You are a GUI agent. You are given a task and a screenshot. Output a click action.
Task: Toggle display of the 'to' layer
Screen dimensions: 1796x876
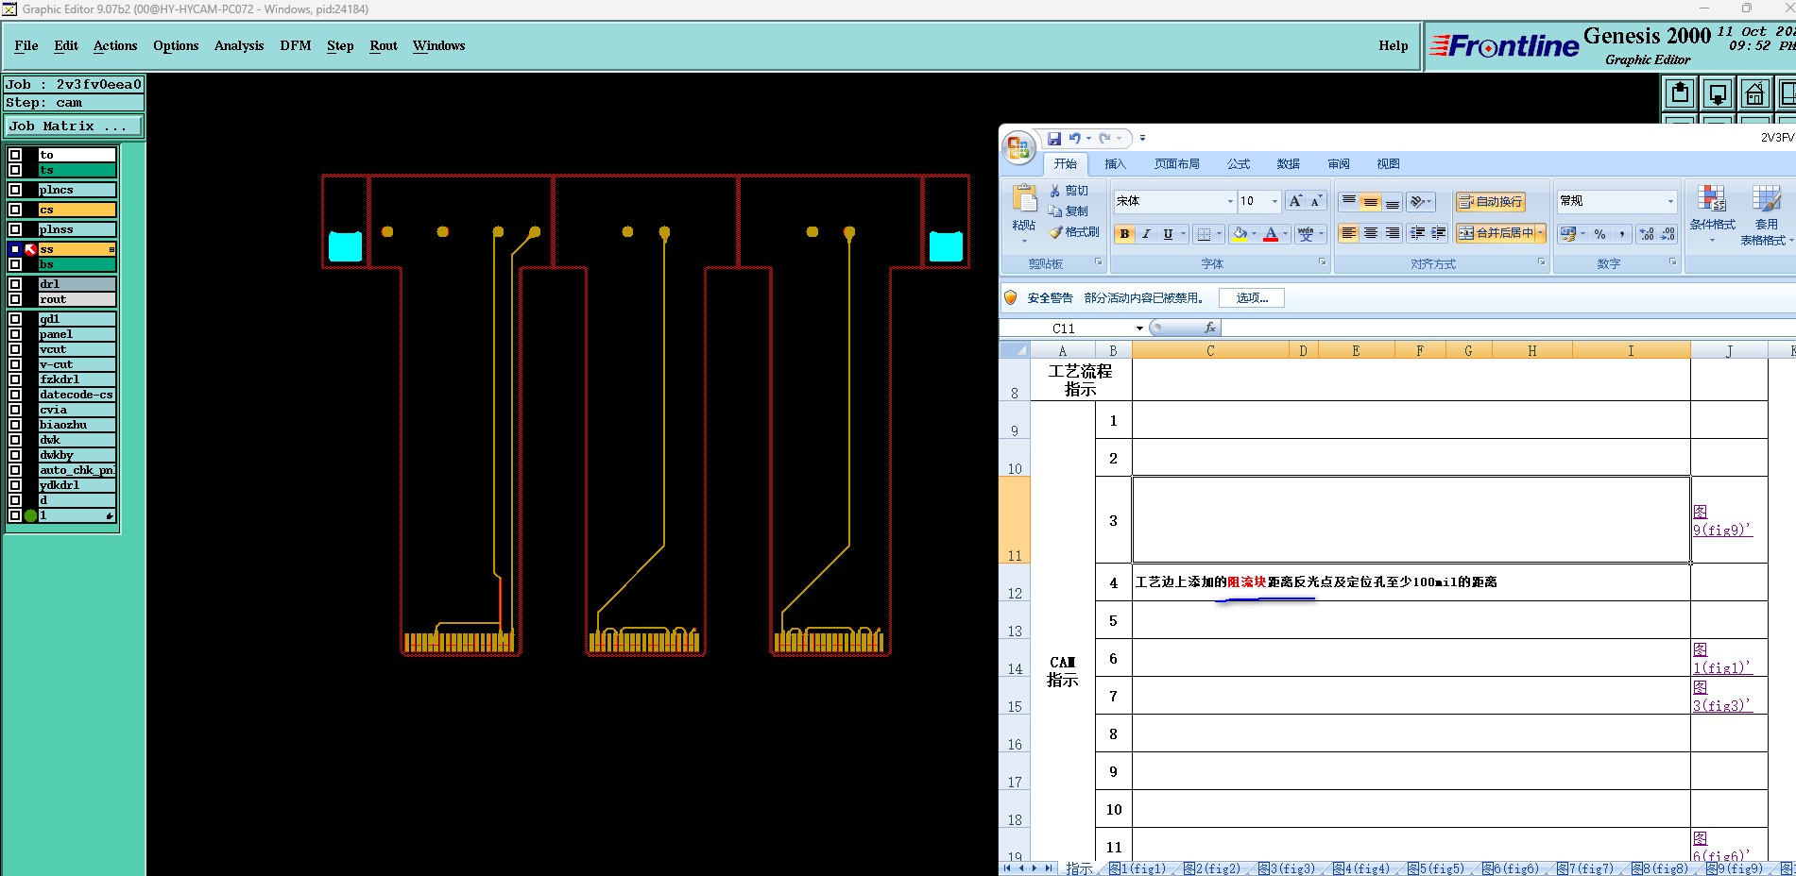[x=15, y=155]
